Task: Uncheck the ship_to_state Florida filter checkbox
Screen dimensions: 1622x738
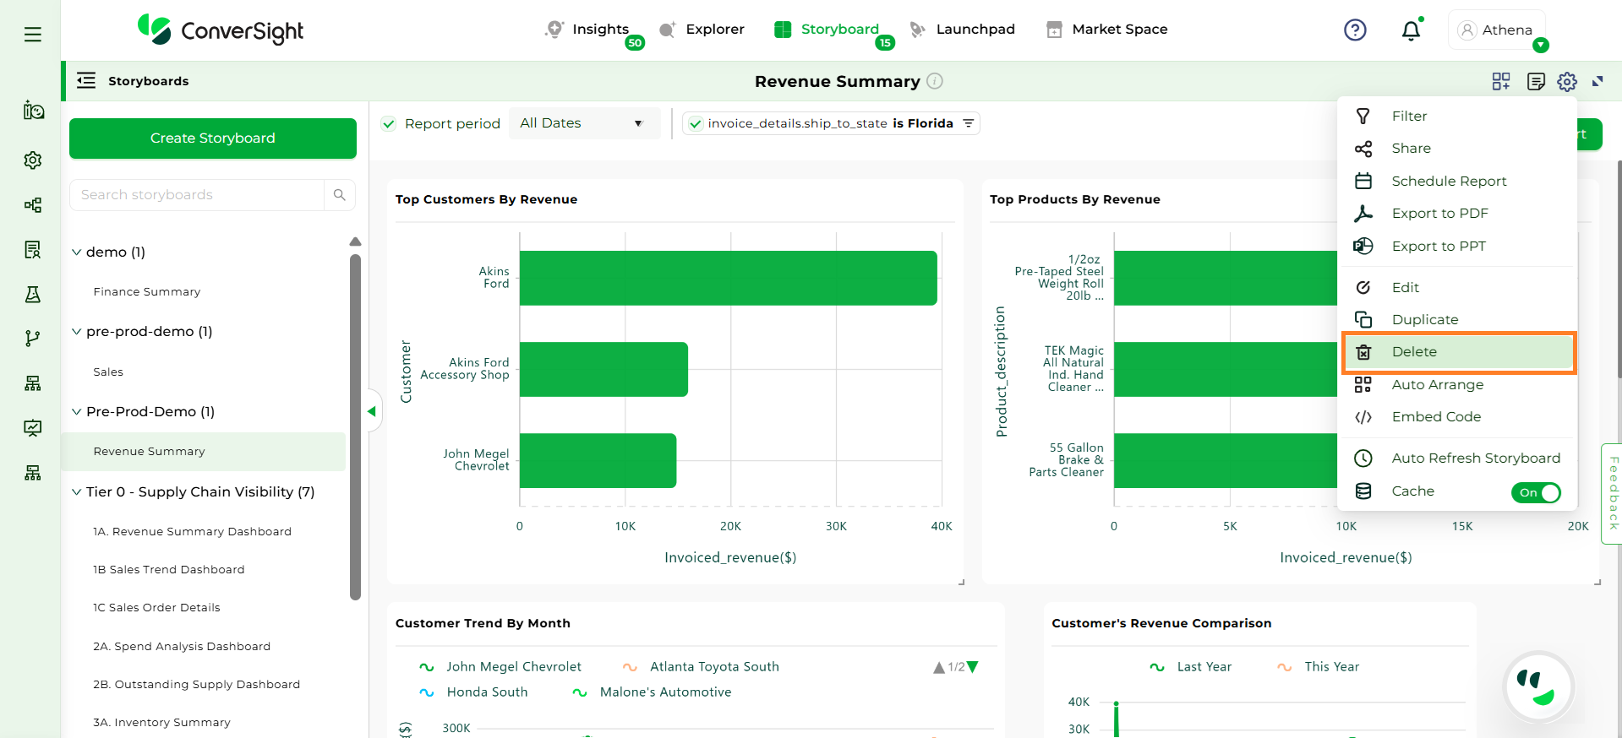Action: click(x=696, y=124)
